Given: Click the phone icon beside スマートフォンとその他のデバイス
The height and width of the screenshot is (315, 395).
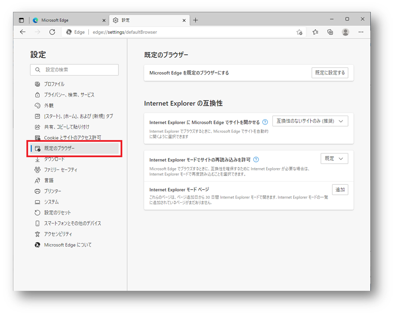Looking at the screenshot, I should coord(37,223).
